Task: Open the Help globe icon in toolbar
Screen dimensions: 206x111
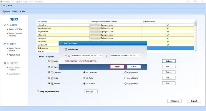Action: coord(13,11)
